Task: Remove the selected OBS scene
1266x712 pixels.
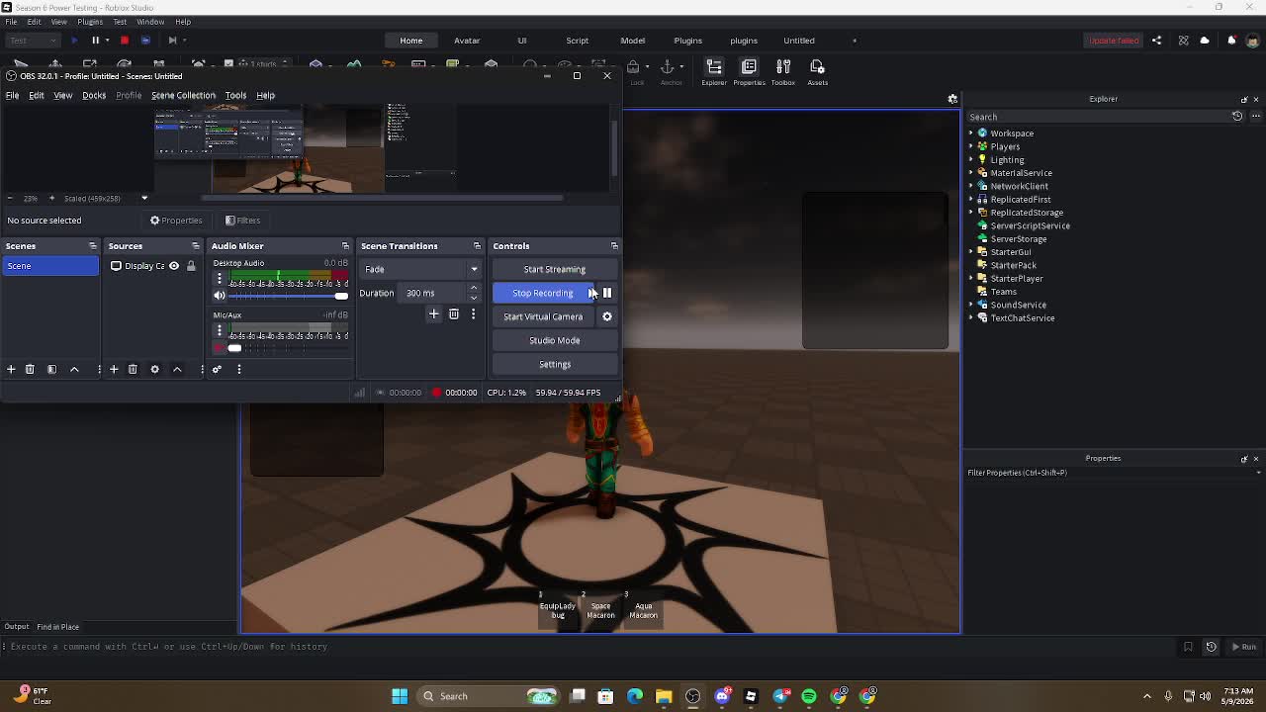Action: [30, 369]
